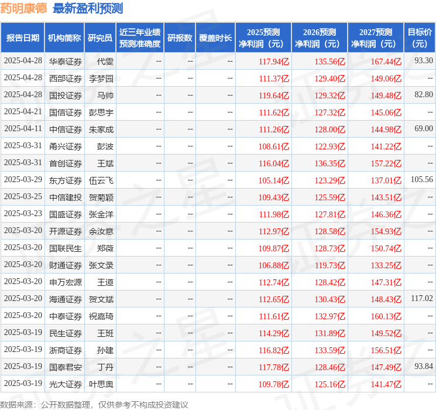This screenshot has height=410, width=436.
Task: Click the 2025预测净利润 column header
Action: (x=263, y=38)
